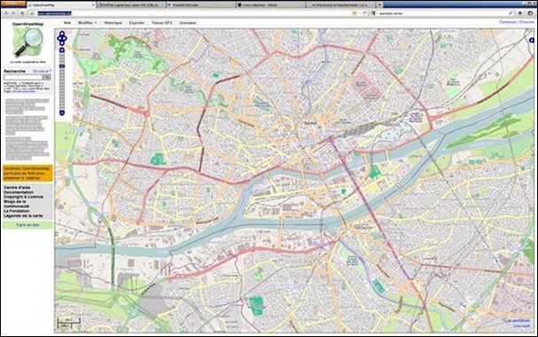
Task: Bookmark this page with the star icon
Action: [x=355, y=13]
